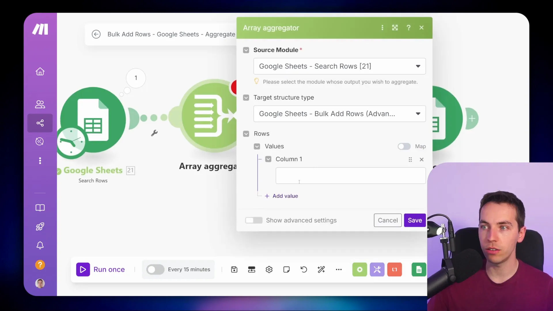Viewport: 553px width, 311px height.
Task: Grab the Column 1 reorder handle
Action: point(410,160)
